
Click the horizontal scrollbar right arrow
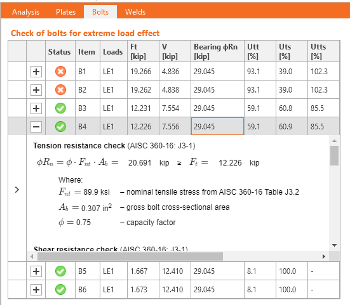pos(324,256)
